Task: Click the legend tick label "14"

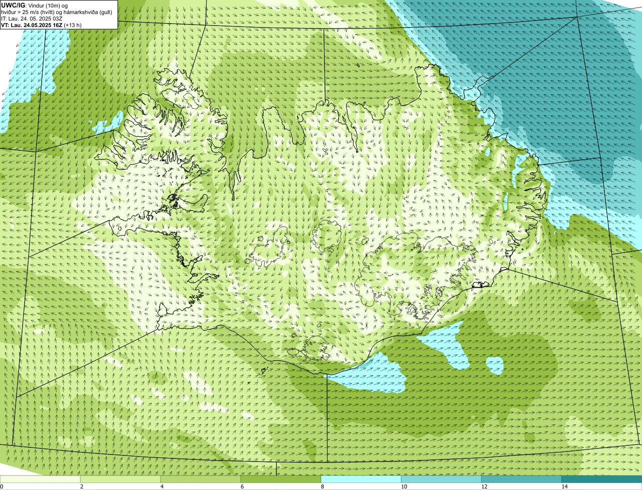Action: [564, 486]
